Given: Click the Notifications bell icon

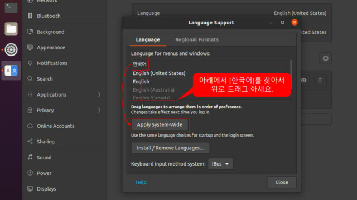Looking at the screenshot, I should 30,63.
